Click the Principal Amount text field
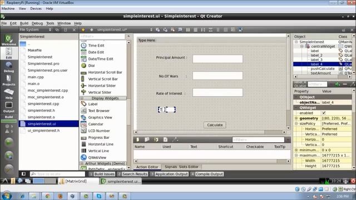Viewport: 356px width, 200px height. tap(217, 59)
